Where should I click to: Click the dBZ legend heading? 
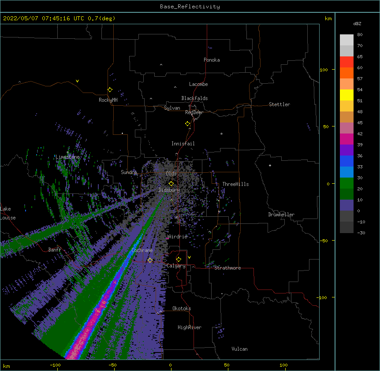357,23
